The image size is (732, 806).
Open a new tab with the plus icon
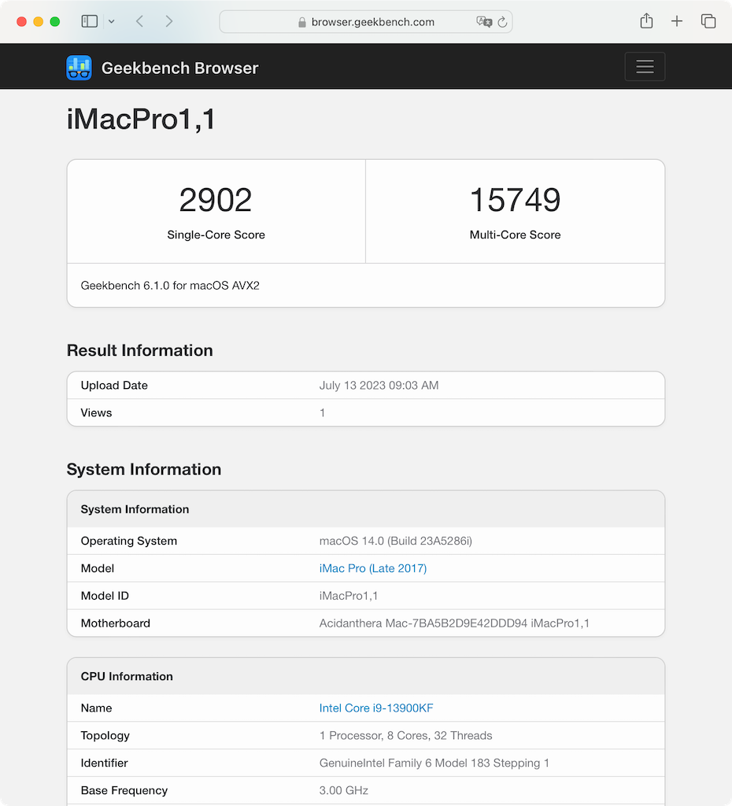pos(677,21)
